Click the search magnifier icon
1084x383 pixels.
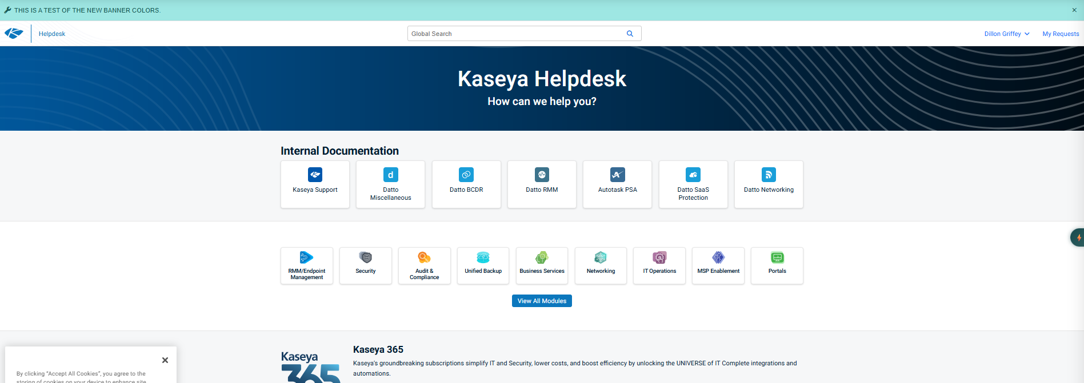click(630, 34)
